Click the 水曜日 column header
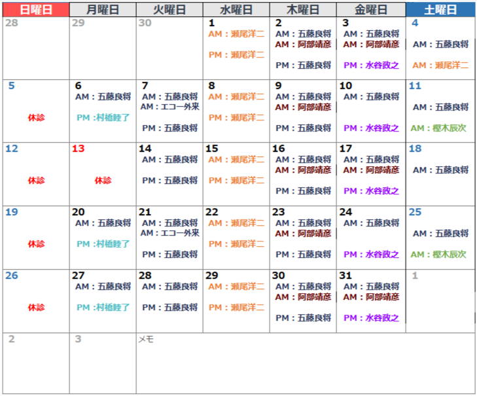The image size is (477, 396). pos(236,9)
